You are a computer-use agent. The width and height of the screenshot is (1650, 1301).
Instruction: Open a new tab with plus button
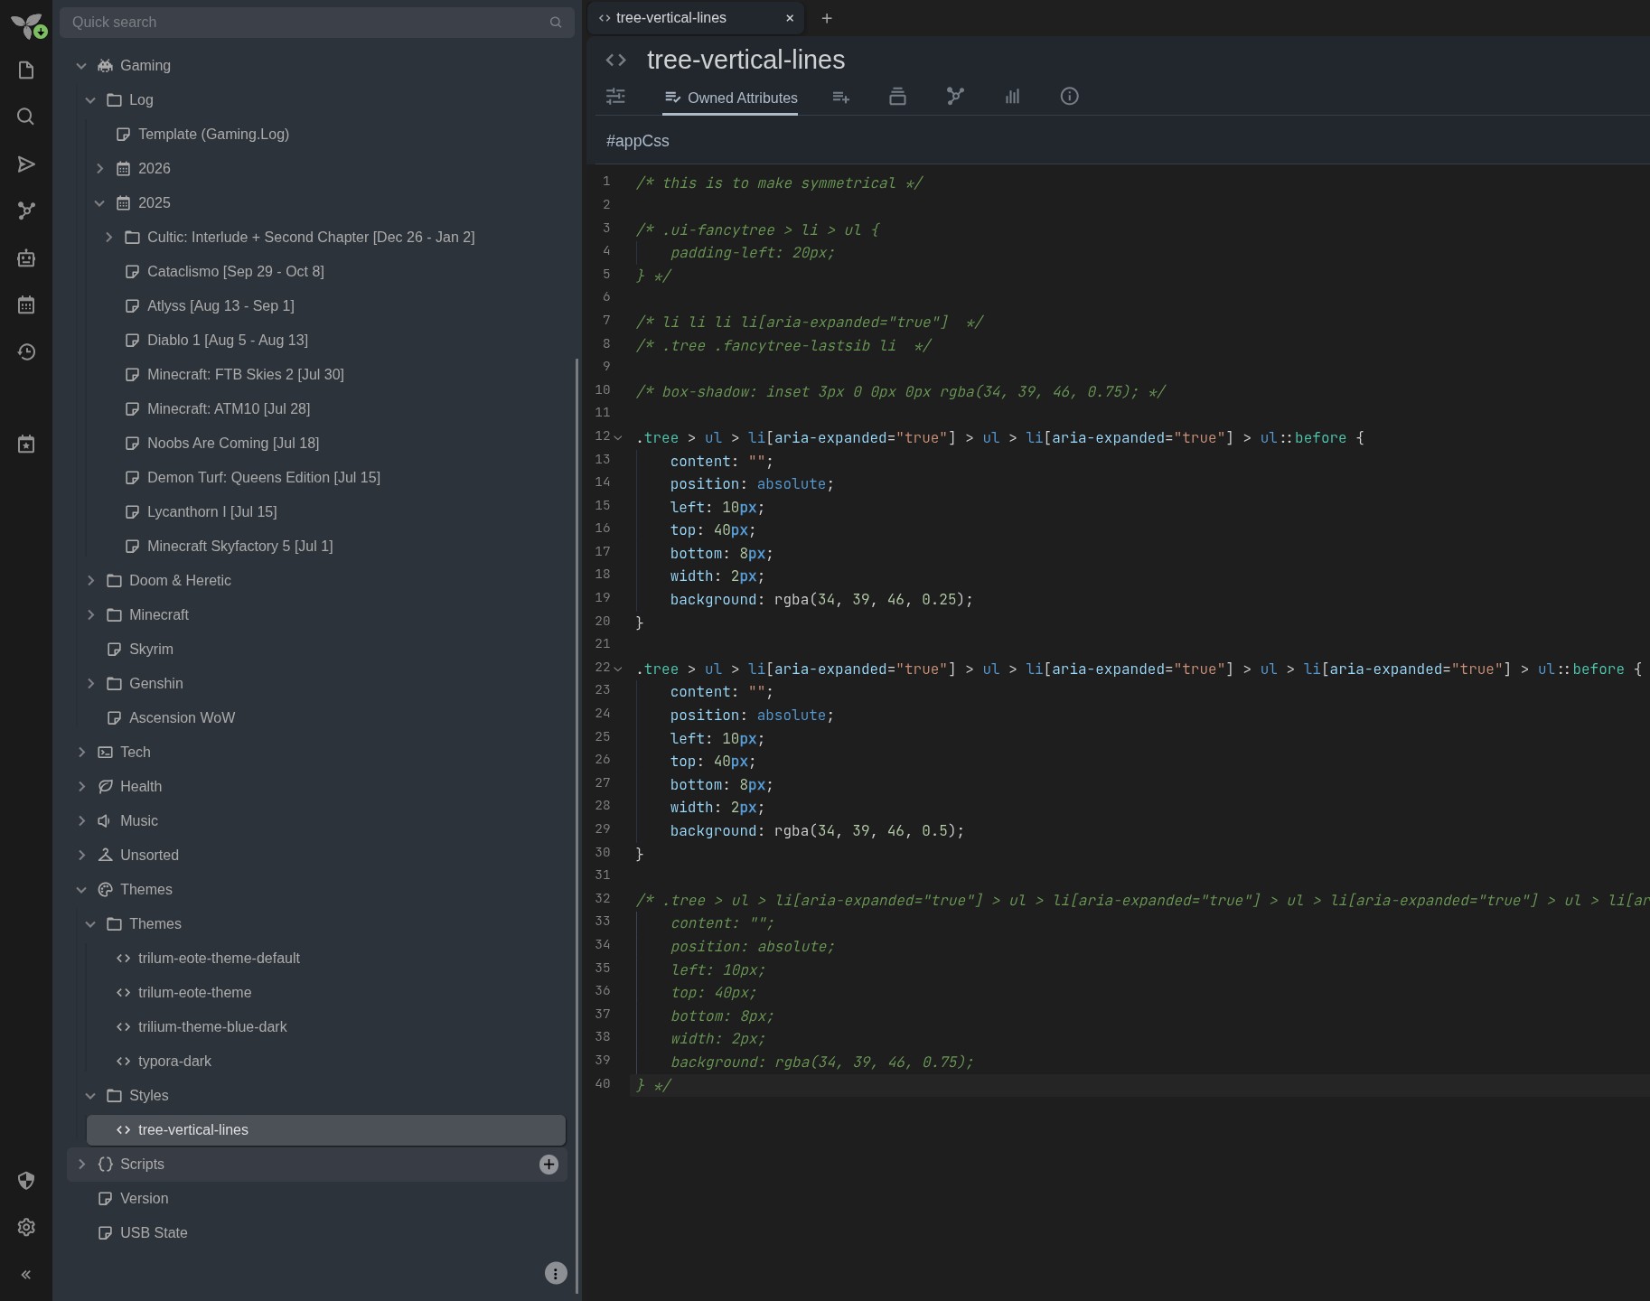827,18
